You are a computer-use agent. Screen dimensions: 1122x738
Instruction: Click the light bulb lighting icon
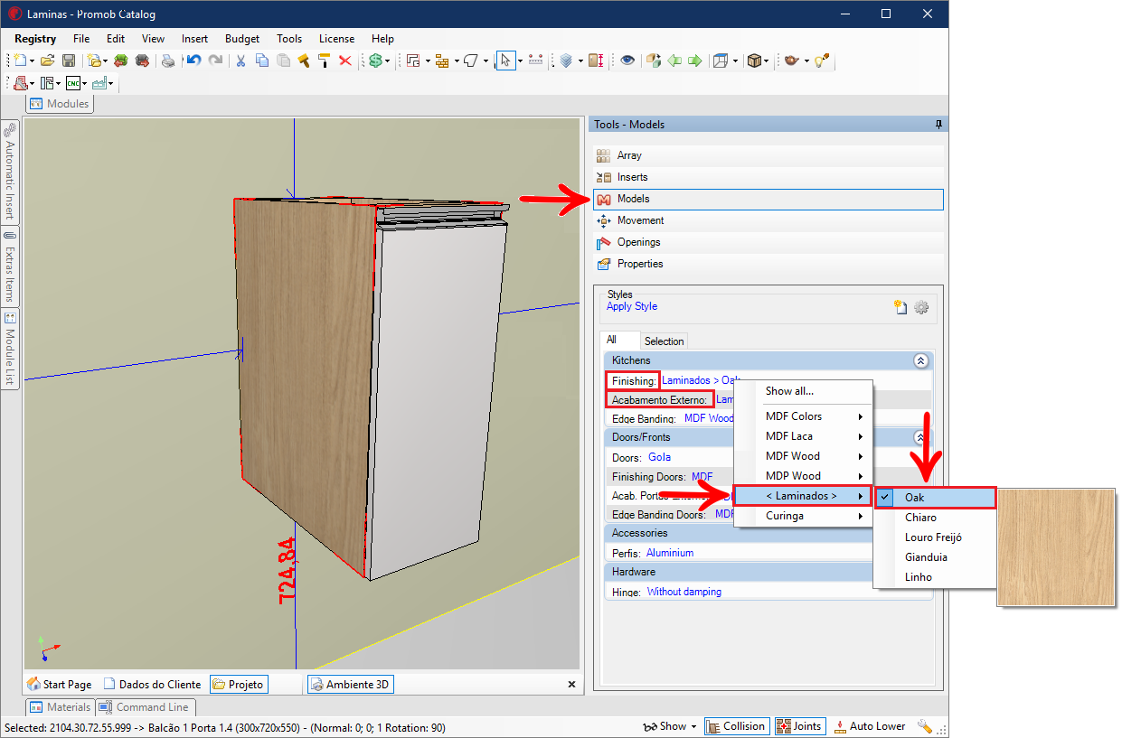point(822,61)
